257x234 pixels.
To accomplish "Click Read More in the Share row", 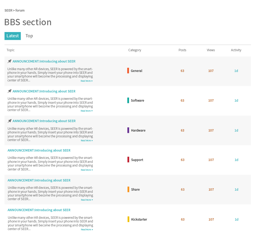I will click(x=87, y=200).
